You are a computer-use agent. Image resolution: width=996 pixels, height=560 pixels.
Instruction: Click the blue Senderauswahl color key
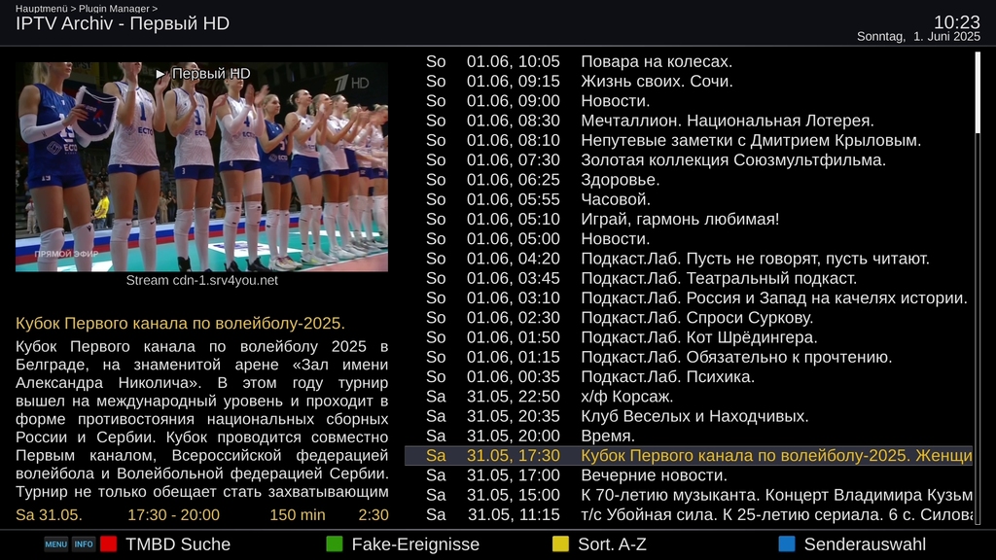pos(786,544)
